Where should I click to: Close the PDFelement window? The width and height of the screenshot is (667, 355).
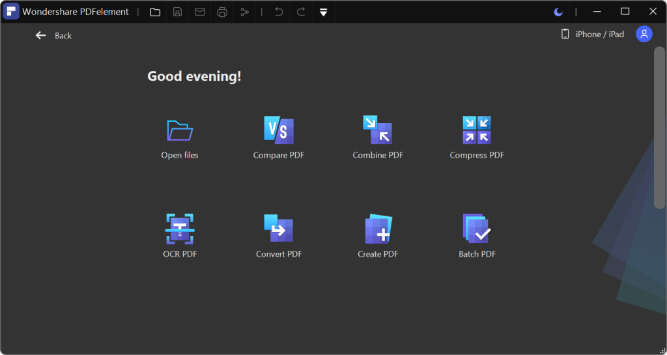pyautogui.click(x=653, y=12)
